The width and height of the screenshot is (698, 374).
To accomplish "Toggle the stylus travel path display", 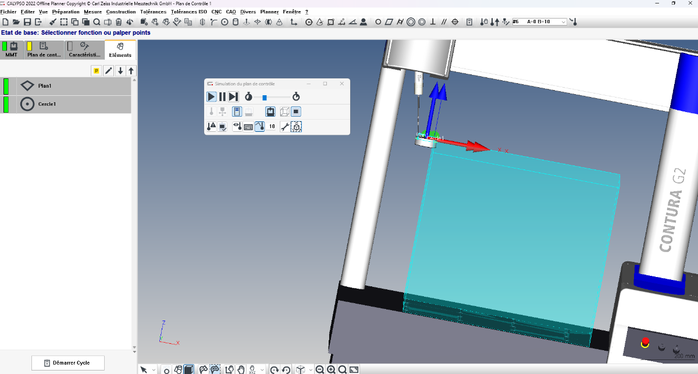I will tap(259, 126).
